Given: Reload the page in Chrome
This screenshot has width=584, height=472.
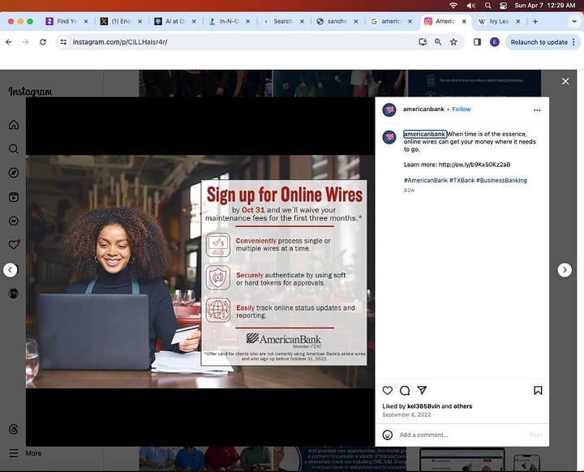Looking at the screenshot, I should click(x=43, y=42).
